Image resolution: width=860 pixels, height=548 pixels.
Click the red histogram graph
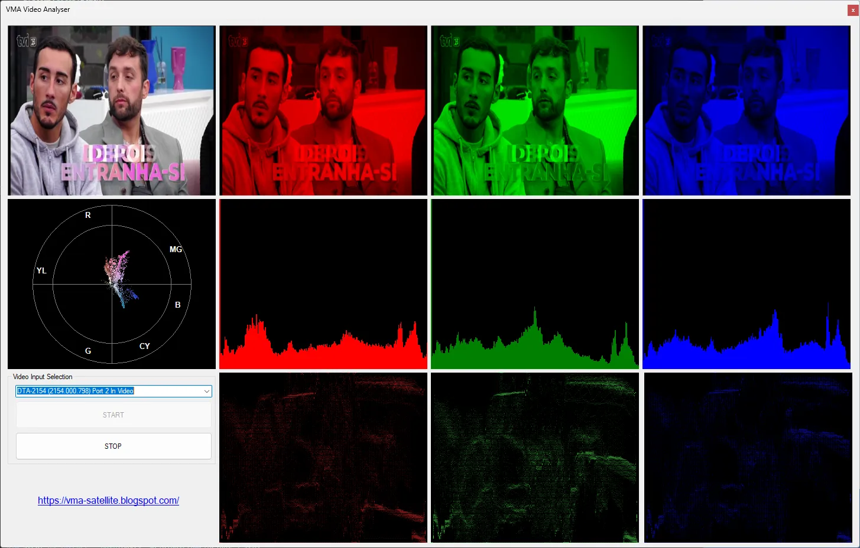(323, 284)
